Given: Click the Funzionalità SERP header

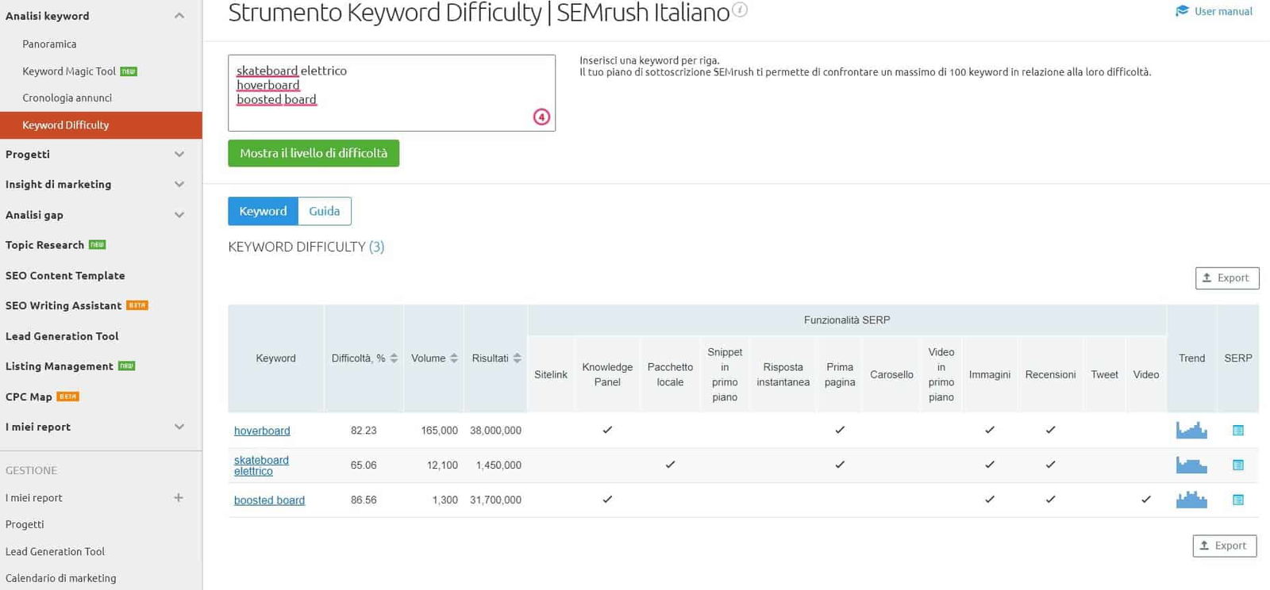Looking at the screenshot, I should 847,320.
